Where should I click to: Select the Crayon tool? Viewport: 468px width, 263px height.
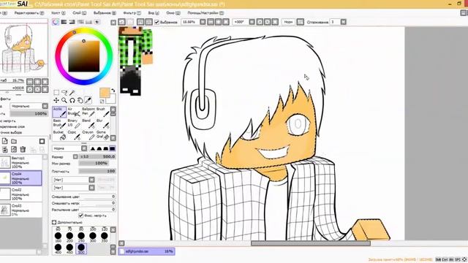pos(88,134)
